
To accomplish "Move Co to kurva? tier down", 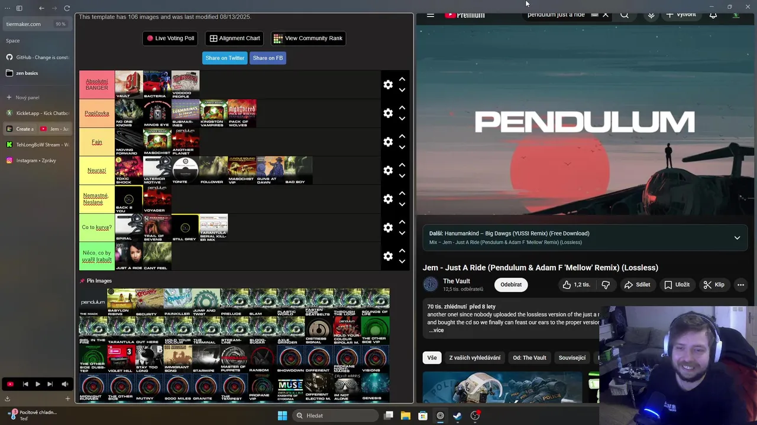I will tap(402, 233).
